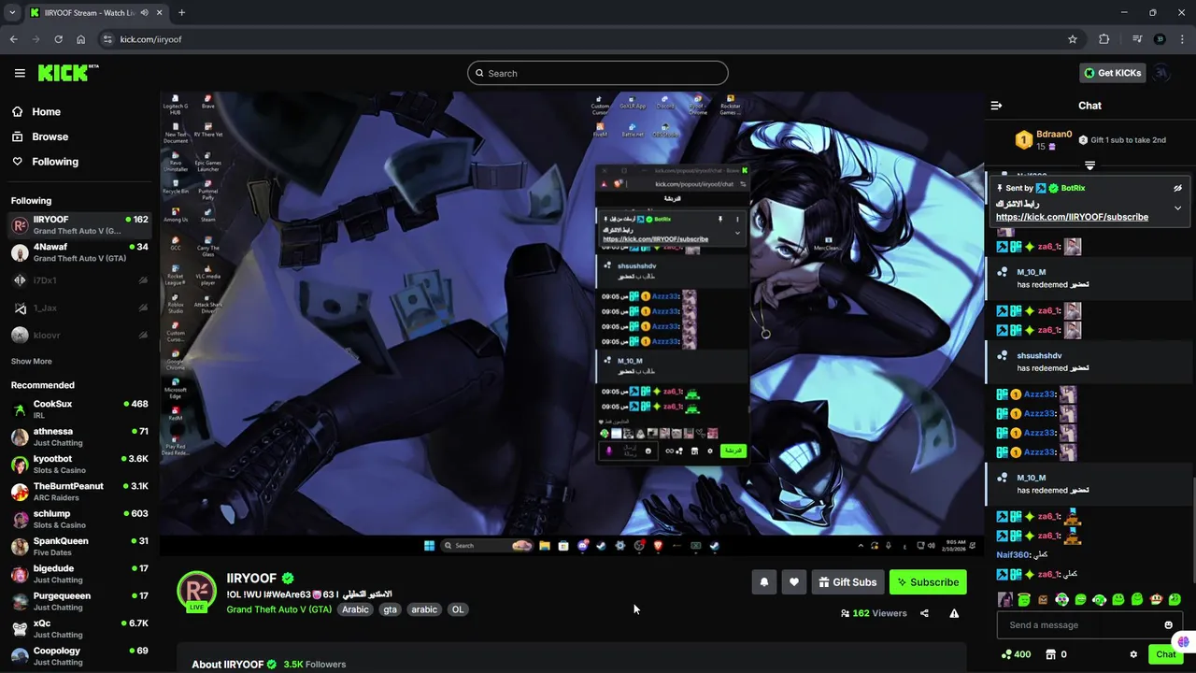Open the kick.com/IIRYOOF/subscribe link
The width and height of the screenshot is (1196, 673).
[x=1072, y=217]
